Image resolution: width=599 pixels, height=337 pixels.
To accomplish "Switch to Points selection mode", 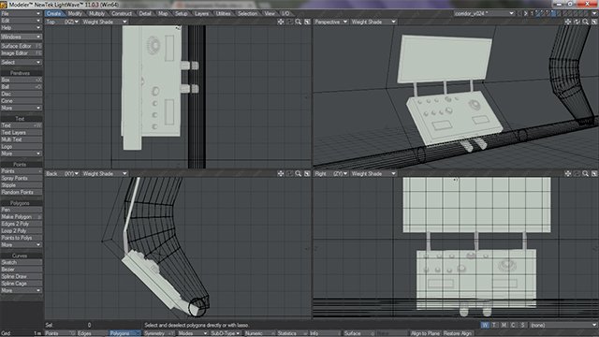I will pos(60,333).
